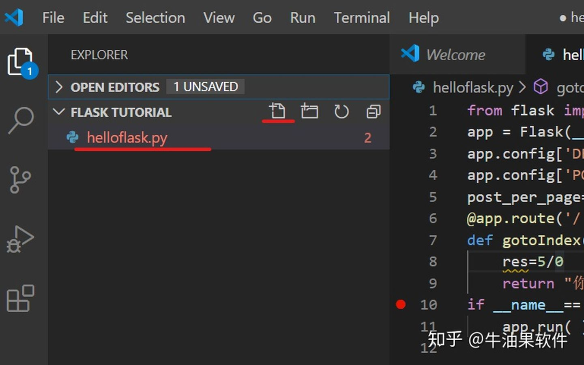Click the 1 UNSAVED badge
The width and height of the screenshot is (584, 365).
[x=205, y=87]
